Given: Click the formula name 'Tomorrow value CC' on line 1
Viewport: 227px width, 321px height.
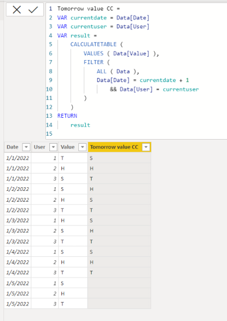Looking at the screenshot, I should [85, 9].
